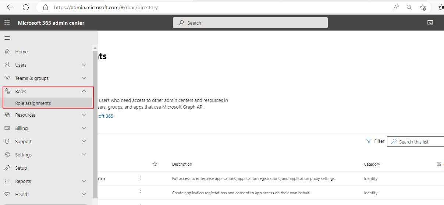The height and width of the screenshot is (205, 444).
Task: Expand the Billing chevron
Action: [x=84, y=128]
